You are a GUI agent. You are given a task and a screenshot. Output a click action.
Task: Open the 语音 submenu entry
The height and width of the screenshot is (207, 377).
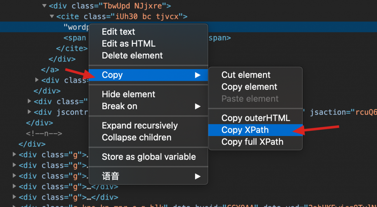point(110,176)
